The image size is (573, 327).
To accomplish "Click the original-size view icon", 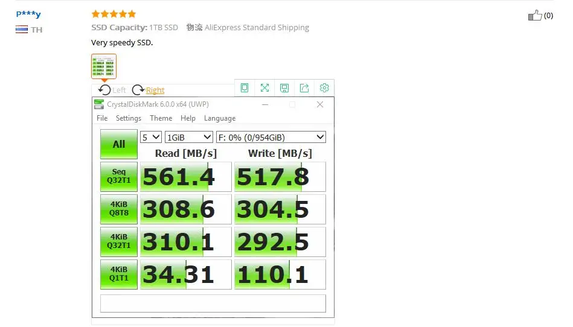I will pyautogui.click(x=245, y=88).
